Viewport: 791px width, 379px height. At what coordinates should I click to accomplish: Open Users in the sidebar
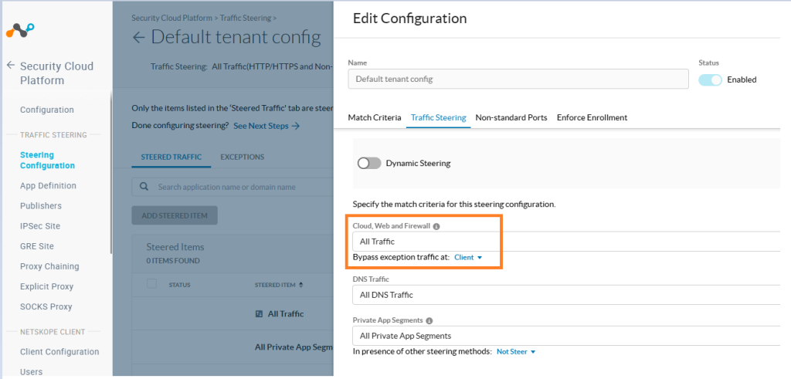pos(31,372)
